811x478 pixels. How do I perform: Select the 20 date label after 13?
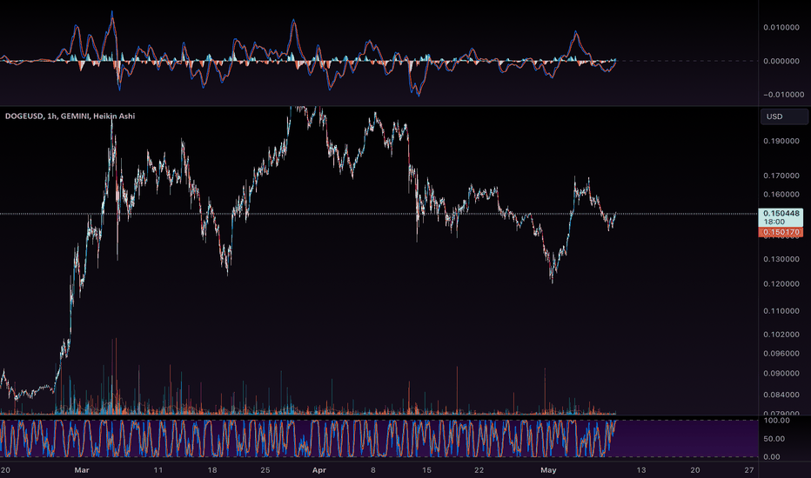(x=695, y=469)
